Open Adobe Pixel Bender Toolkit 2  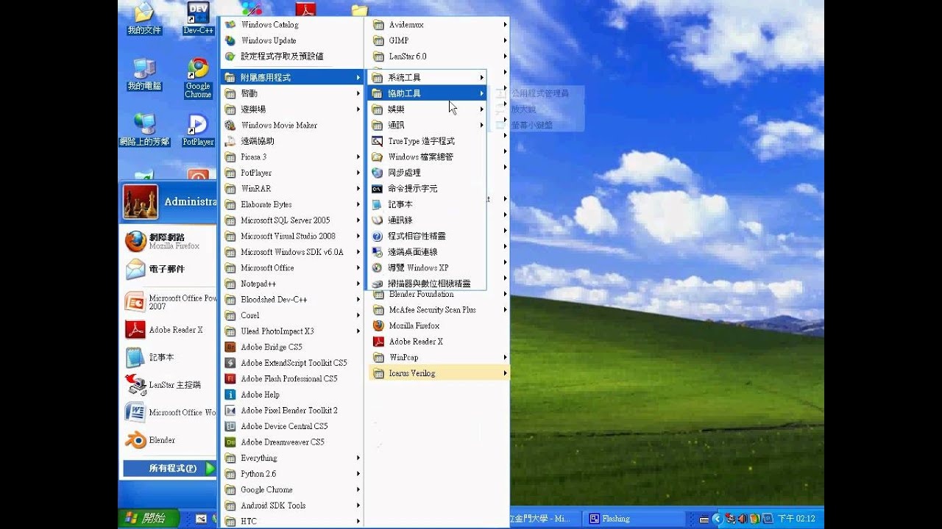[291, 410]
